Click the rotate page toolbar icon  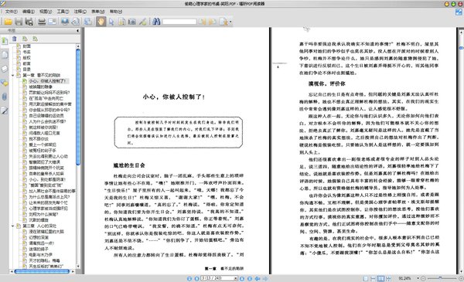(76, 22)
